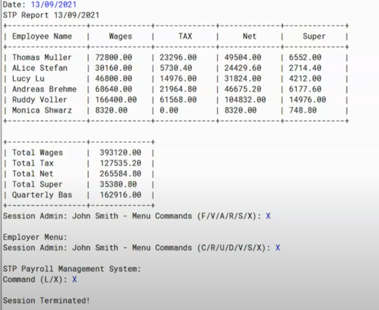The height and width of the screenshot is (310, 379).
Task: Click the STP Report header line
Action: (x=46, y=15)
